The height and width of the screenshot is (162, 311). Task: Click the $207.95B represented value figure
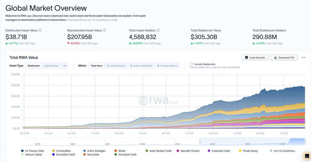click(x=80, y=37)
